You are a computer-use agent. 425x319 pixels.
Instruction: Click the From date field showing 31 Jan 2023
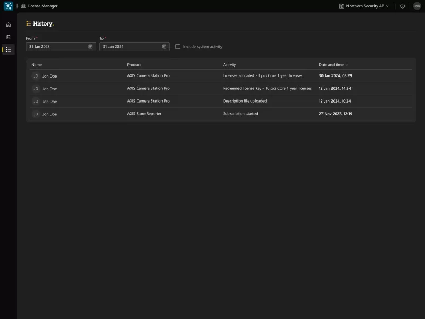pos(56,47)
